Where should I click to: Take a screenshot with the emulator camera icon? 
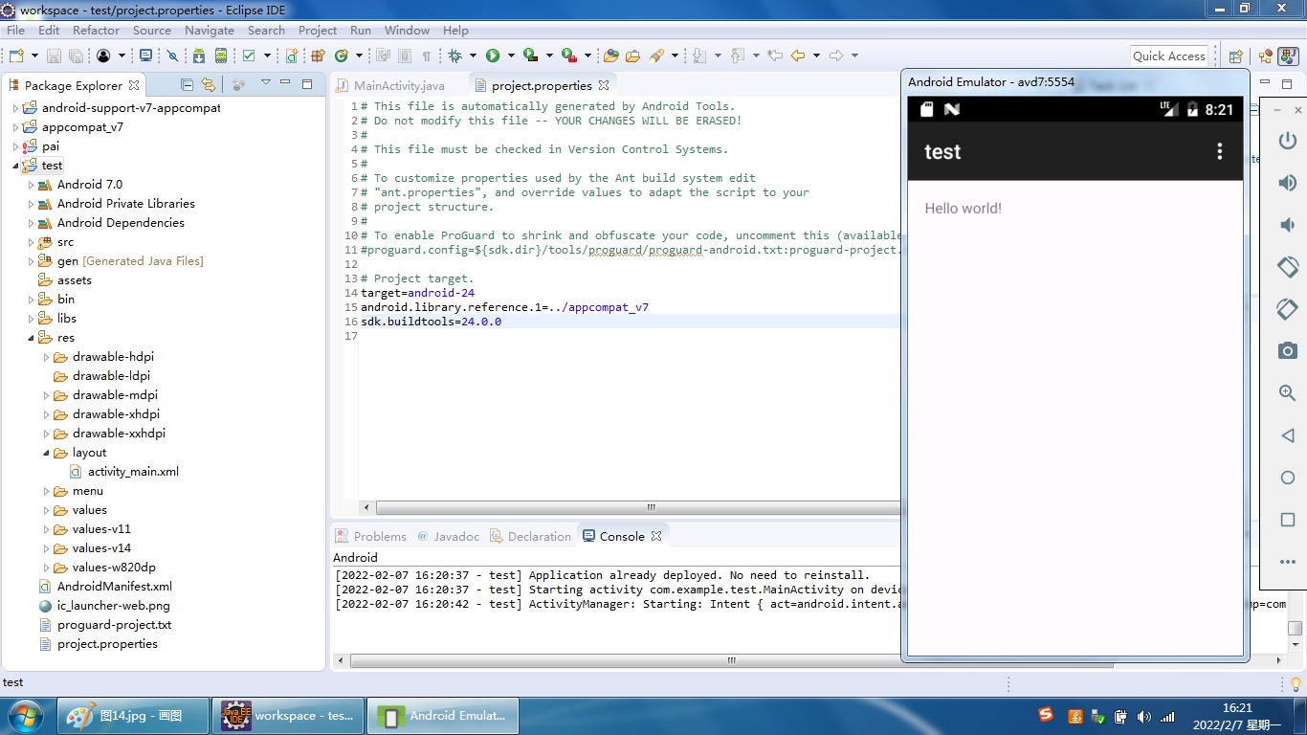point(1287,350)
